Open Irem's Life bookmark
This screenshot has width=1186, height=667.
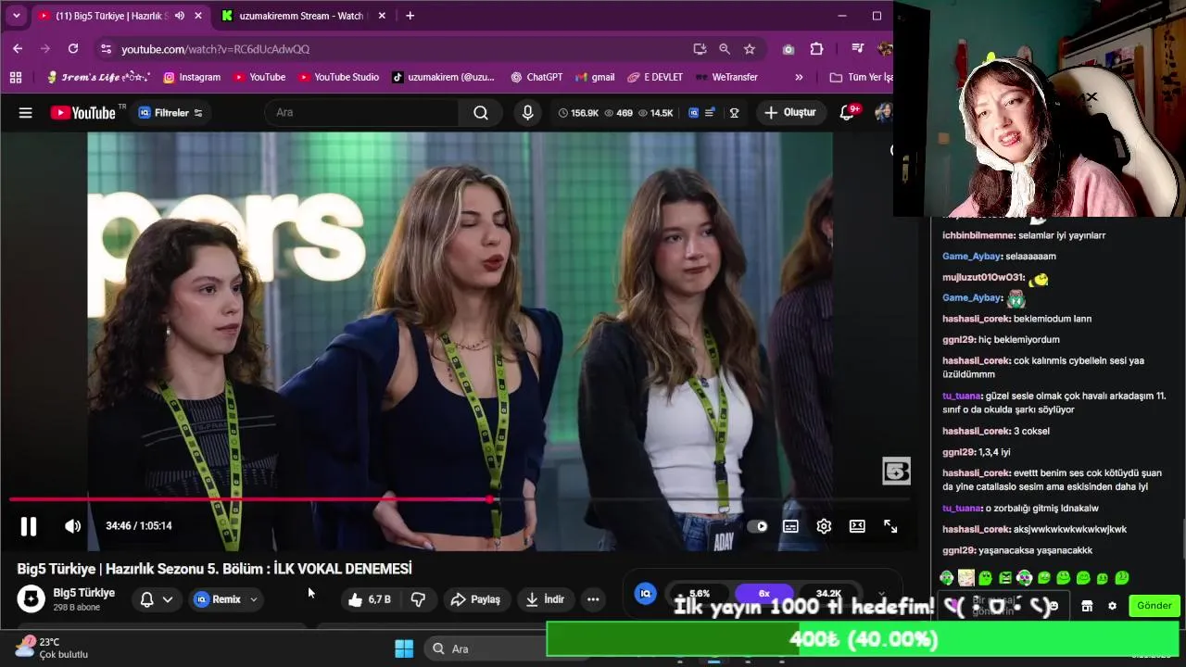(x=98, y=77)
